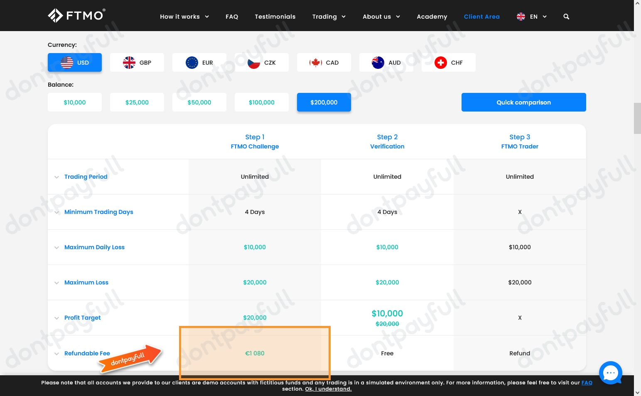Go to the Academy menu item

point(432,17)
